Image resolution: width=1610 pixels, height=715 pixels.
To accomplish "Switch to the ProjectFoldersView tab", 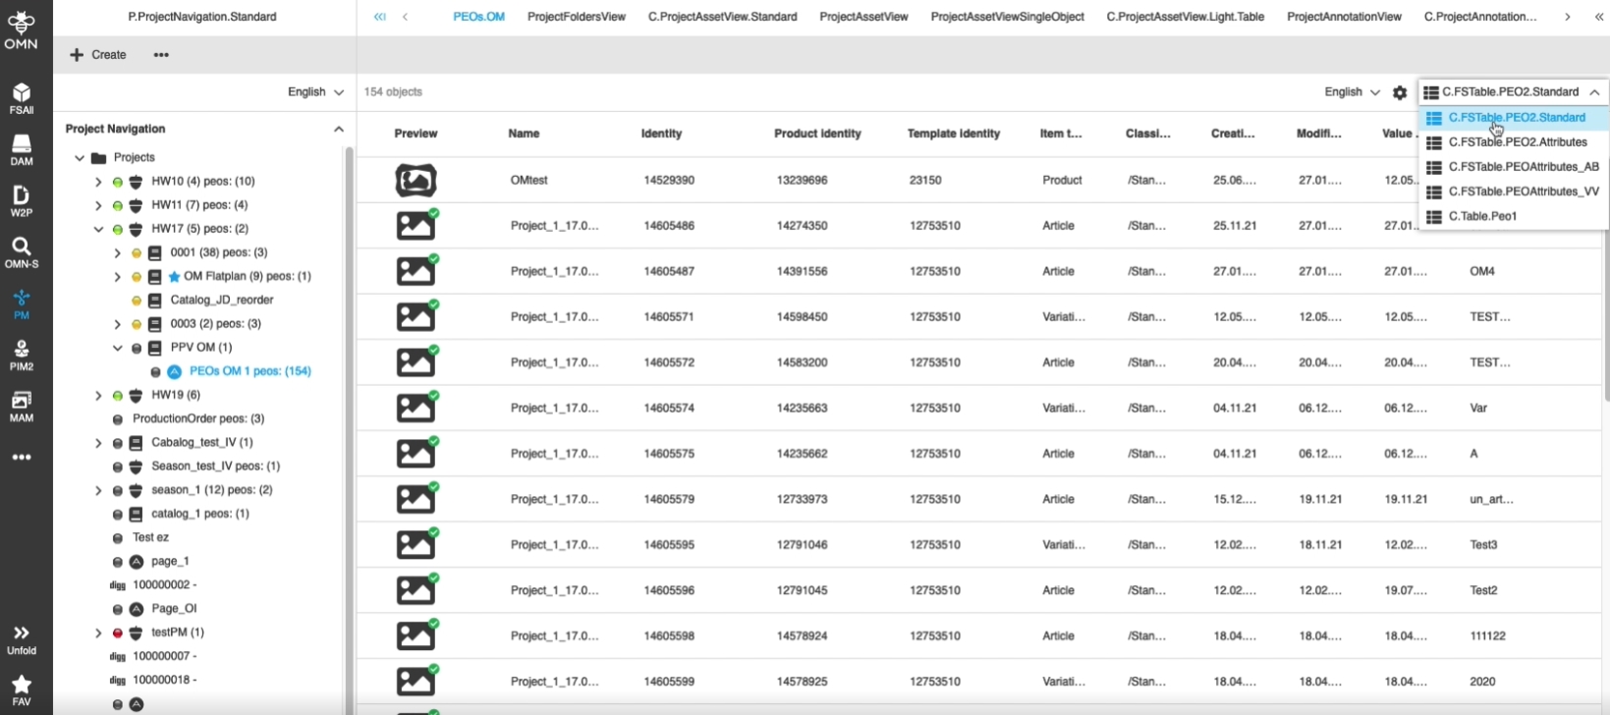I will [576, 17].
